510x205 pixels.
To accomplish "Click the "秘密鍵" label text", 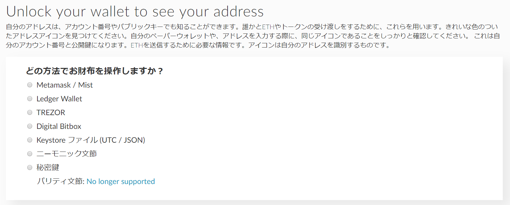I will click(x=48, y=168).
